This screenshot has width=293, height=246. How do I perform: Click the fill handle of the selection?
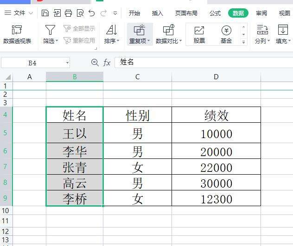[x=103, y=206]
